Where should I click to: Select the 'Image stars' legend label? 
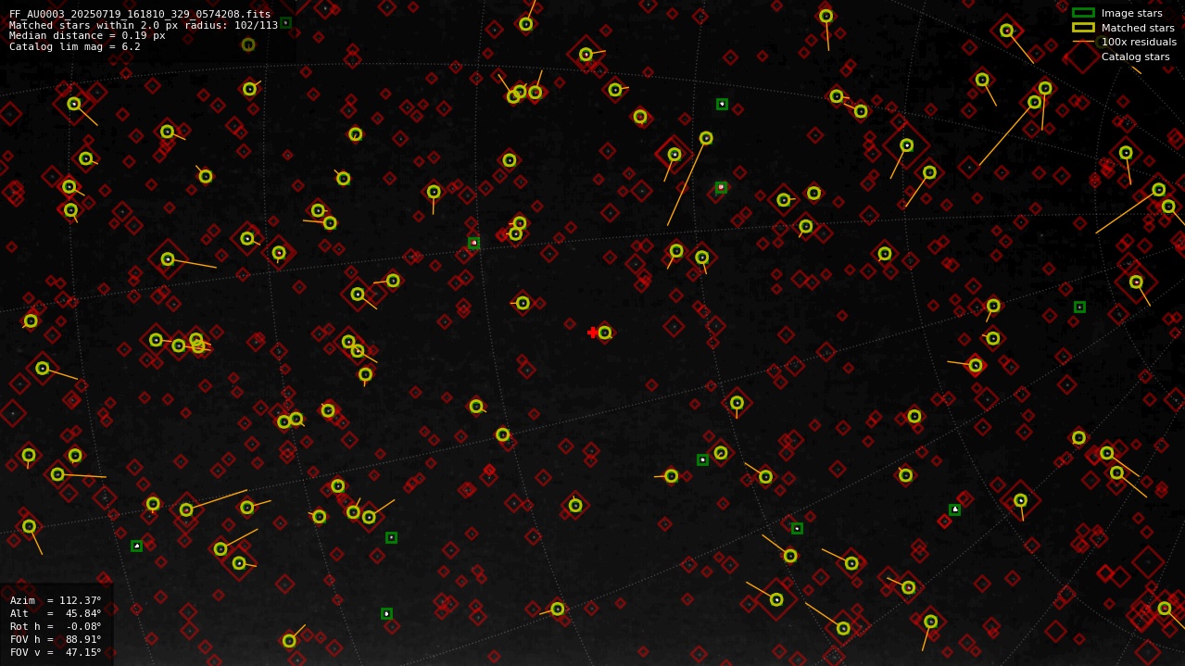tap(1131, 13)
